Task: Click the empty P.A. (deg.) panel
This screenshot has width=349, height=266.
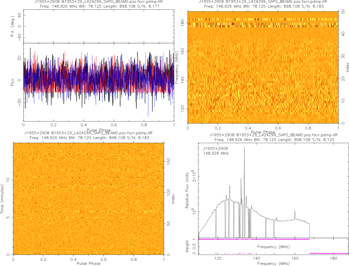Action: (98, 26)
